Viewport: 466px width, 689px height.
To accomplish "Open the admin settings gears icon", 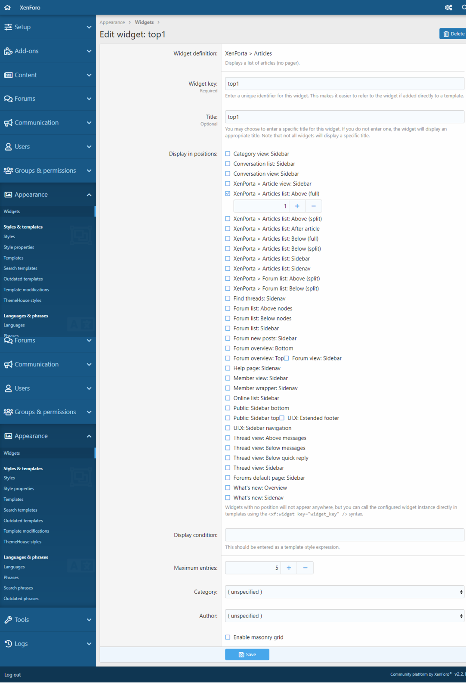I will pos(448,7).
